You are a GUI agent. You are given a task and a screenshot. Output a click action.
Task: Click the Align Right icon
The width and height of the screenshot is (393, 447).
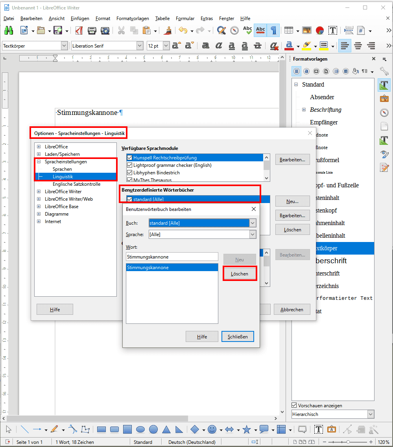point(371,46)
